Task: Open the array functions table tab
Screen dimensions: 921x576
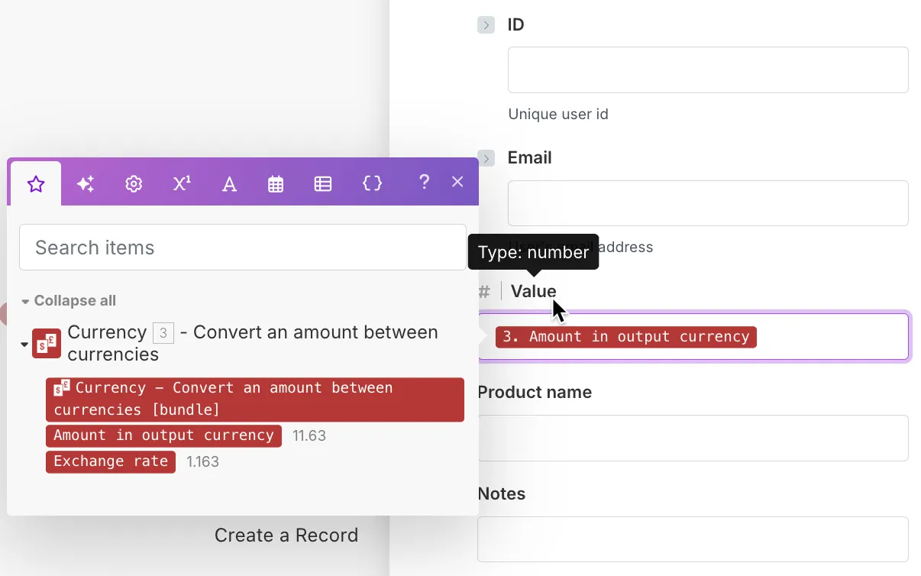Action: [x=323, y=183]
